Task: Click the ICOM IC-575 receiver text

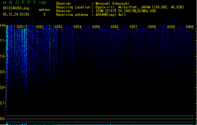Action: click(126, 11)
